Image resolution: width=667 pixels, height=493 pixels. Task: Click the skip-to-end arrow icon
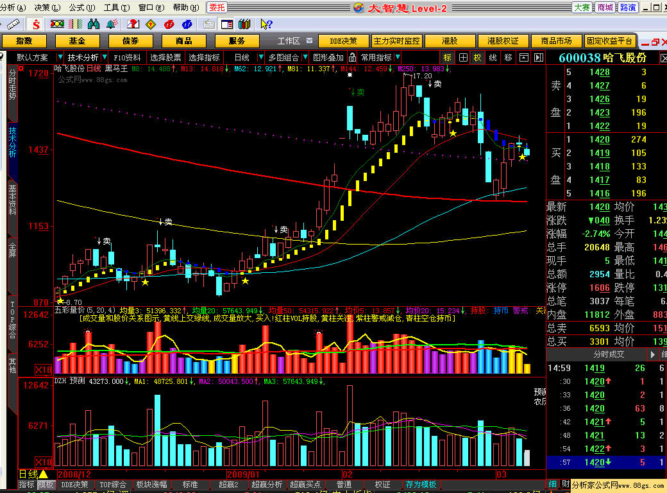[539, 58]
